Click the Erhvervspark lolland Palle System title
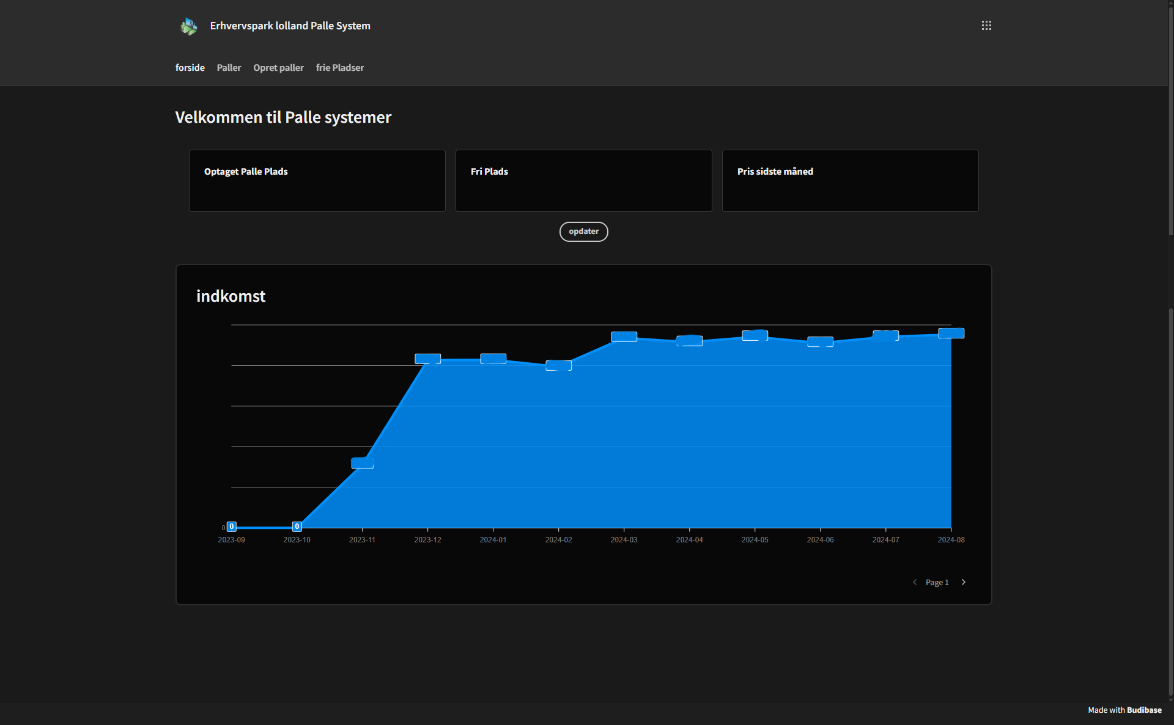Viewport: 1174px width, 725px height. click(x=290, y=26)
